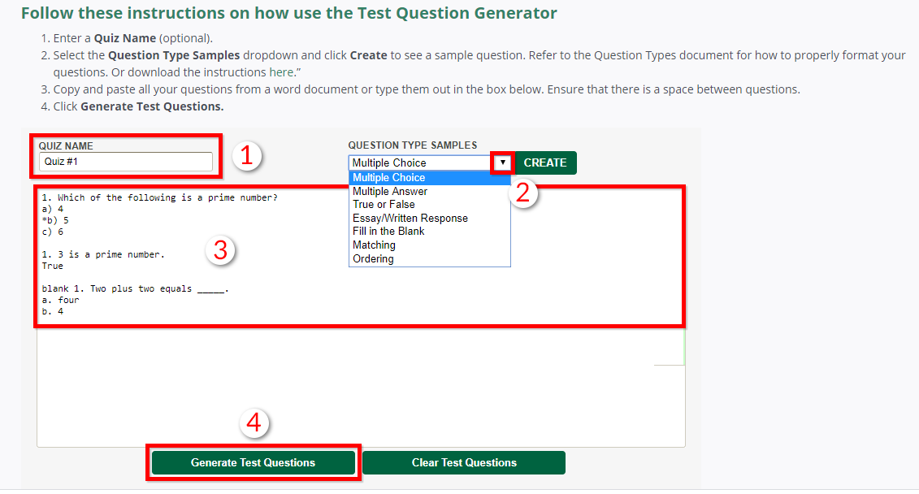Screen dimensions: 919x494
Task: Click the CREATE button
Action: [545, 162]
